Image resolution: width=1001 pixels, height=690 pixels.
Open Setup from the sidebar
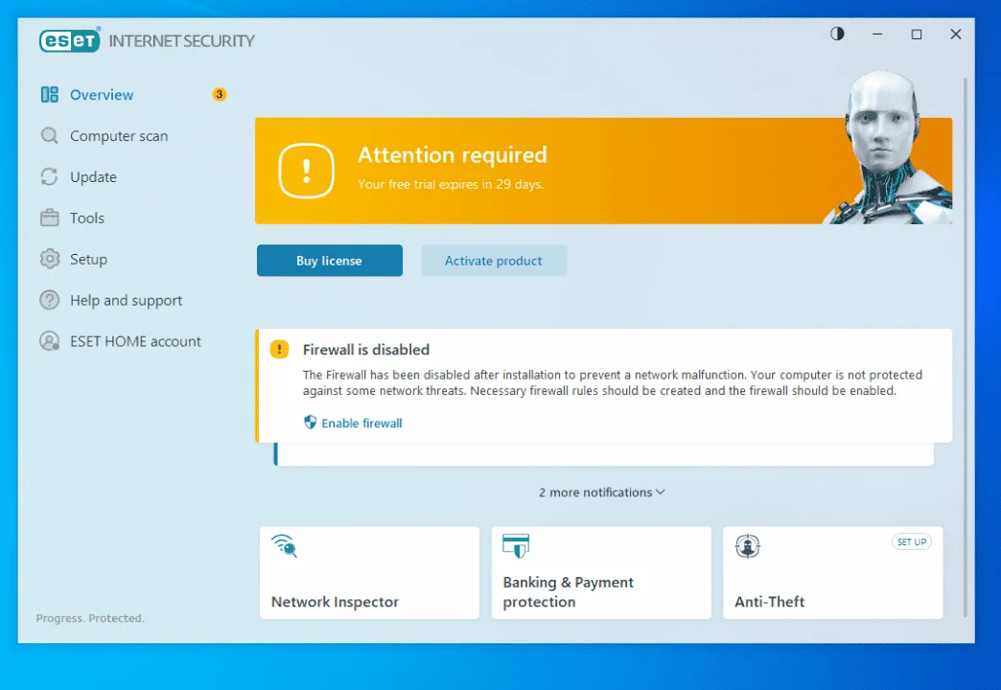88,259
